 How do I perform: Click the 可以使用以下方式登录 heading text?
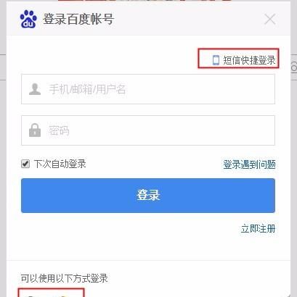64,278
